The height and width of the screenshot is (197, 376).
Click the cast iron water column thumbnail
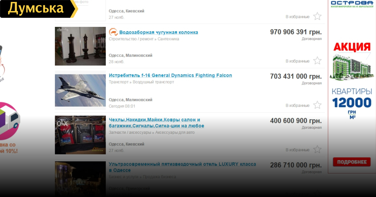pos(80,46)
